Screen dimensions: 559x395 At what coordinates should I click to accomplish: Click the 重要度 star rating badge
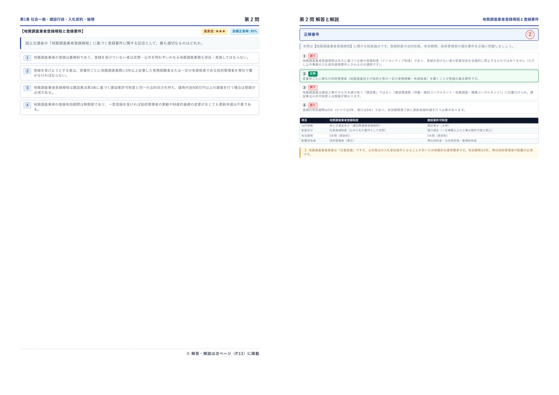215,31
